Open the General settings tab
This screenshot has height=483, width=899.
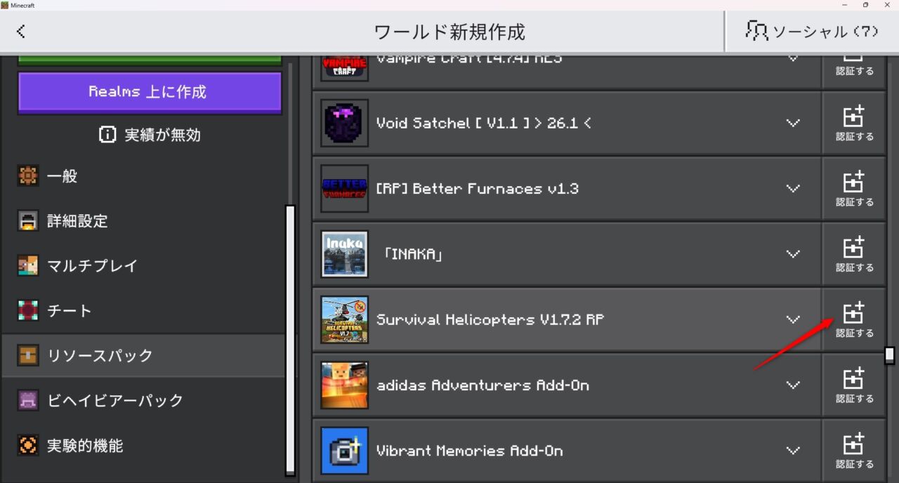click(x=144, y=176)
